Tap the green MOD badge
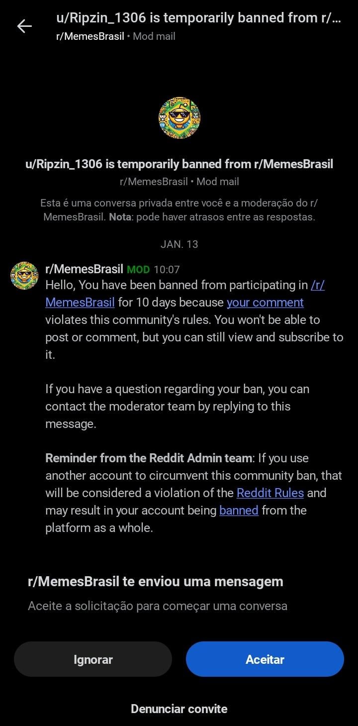 point(138,270)
